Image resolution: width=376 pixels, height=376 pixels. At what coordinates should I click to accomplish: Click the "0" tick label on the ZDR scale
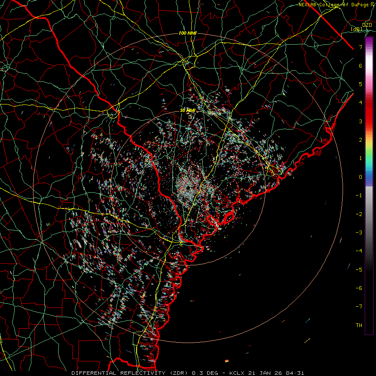[361, 177]
